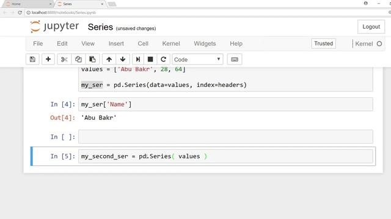The width and height of the screenshot is (391, 219).
Task: Insert a cell below with plus icon
Action: tap(48, 60)
